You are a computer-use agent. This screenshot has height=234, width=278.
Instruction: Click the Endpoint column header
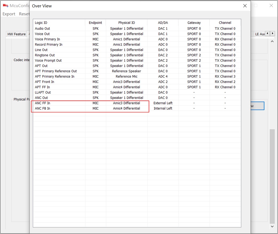[95, 23]
